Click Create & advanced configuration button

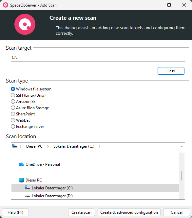(x=129, y=212)
